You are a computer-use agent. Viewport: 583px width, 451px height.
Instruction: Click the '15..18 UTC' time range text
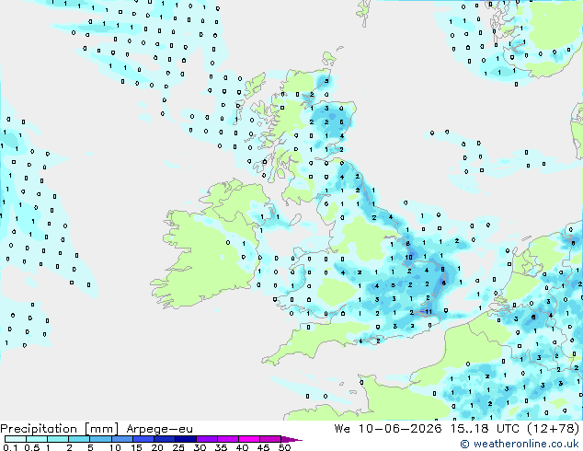(x=485, y=429)
